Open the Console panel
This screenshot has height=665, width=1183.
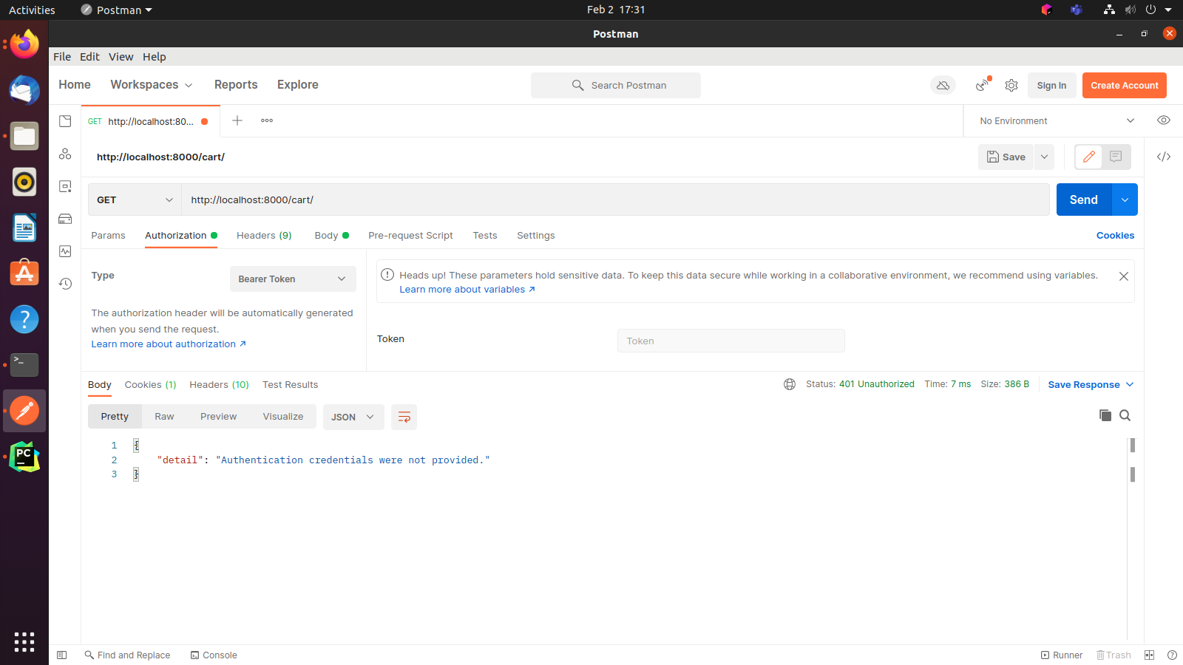coord(213,655)
